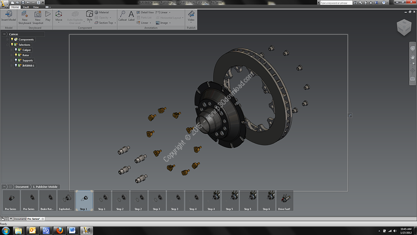Toggle visibility lightbulb for Caliper
Image resolution: width=417 pixels, height=235 pixels.
16,50
